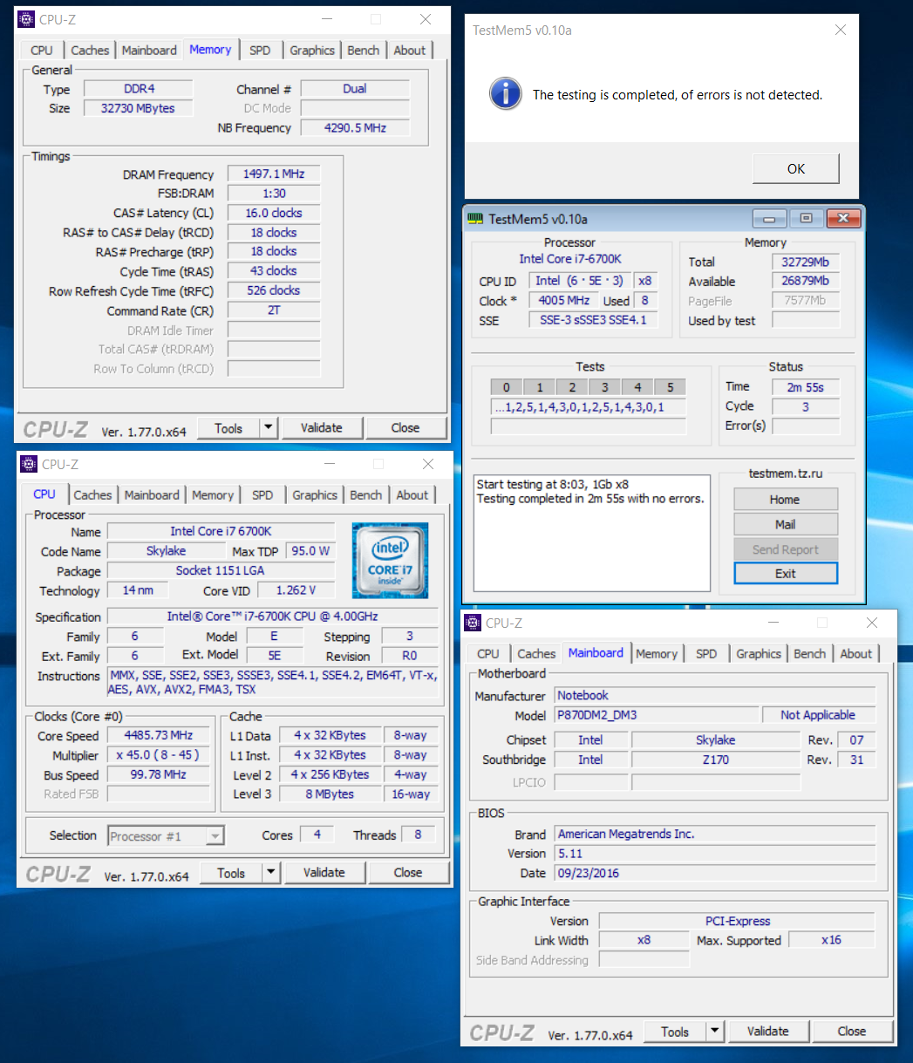Viewport: 913px width, 1063px height.
Task: Click the Available memory value 26879Mb in TestMem5
Action: click(x=806, y=281)
